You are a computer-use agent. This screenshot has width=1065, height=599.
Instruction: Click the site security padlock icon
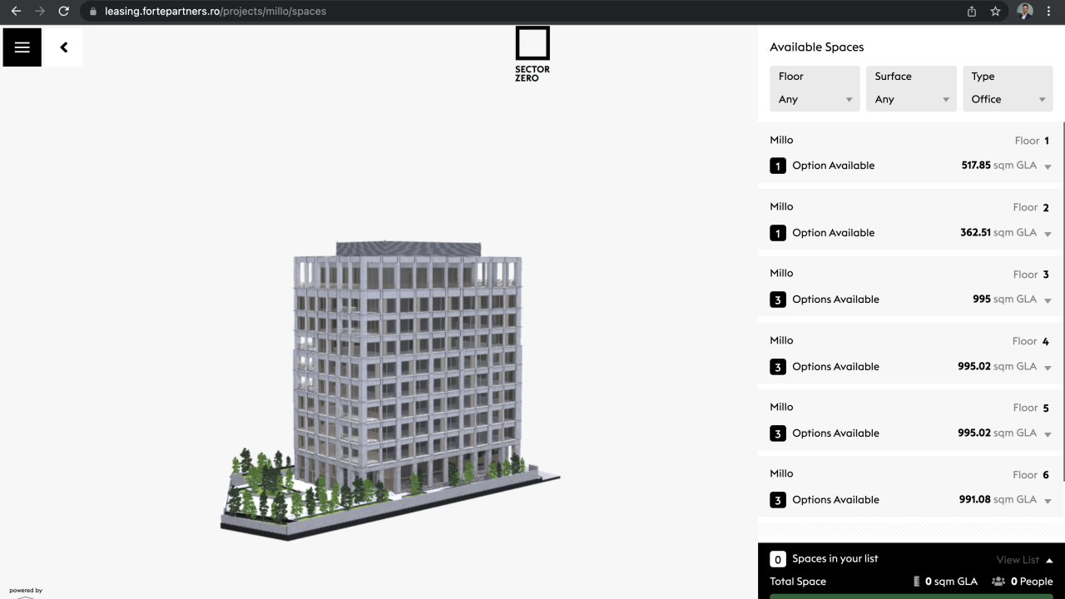point(94,12)
